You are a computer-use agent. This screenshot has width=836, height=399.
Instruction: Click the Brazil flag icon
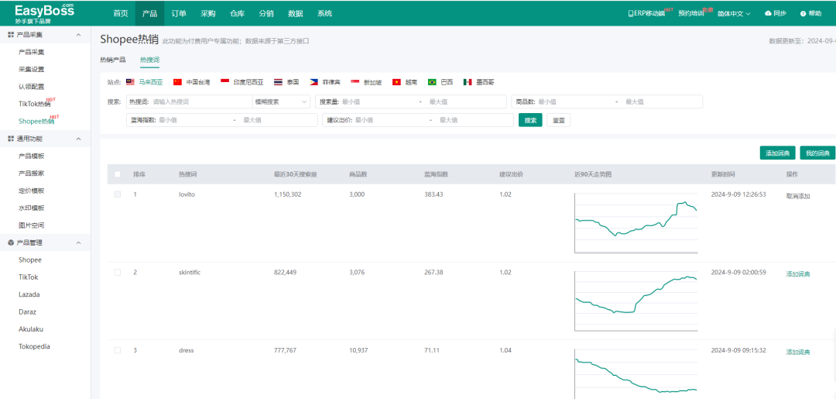tap(432, 82)
